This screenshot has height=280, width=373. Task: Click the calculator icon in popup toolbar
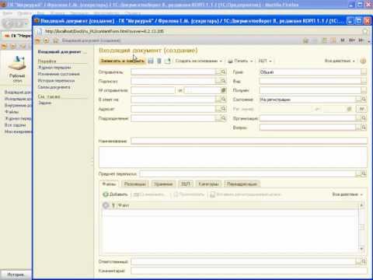coord(324,40)
